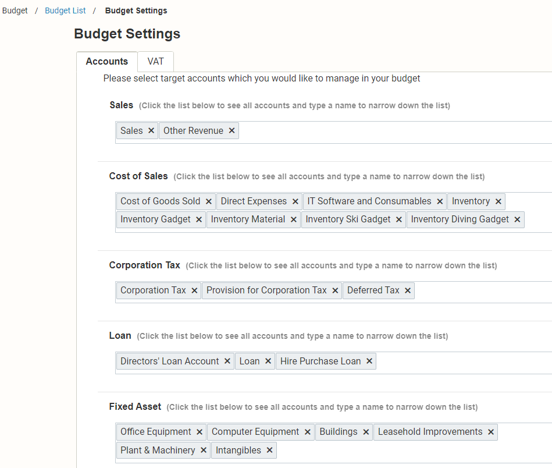
Task: Switch to the VAT tab
Action: (156, 62)
